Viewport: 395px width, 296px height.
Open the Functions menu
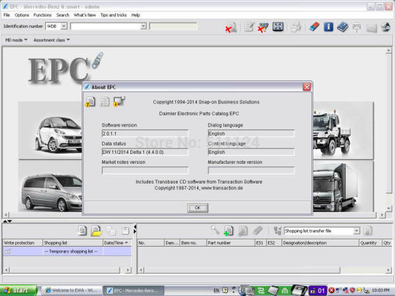coord(42,15)
